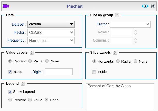Viewport: 158px width, 111px height.
Task: Increase the Rows stepper value
Action: pos(136,31)
